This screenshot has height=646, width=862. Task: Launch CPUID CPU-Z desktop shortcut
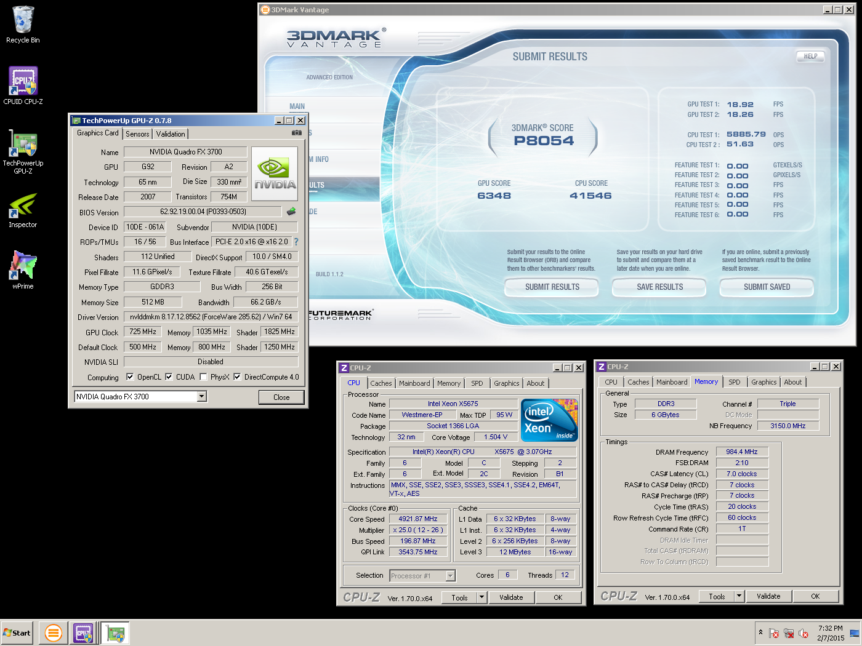point(23,86)
